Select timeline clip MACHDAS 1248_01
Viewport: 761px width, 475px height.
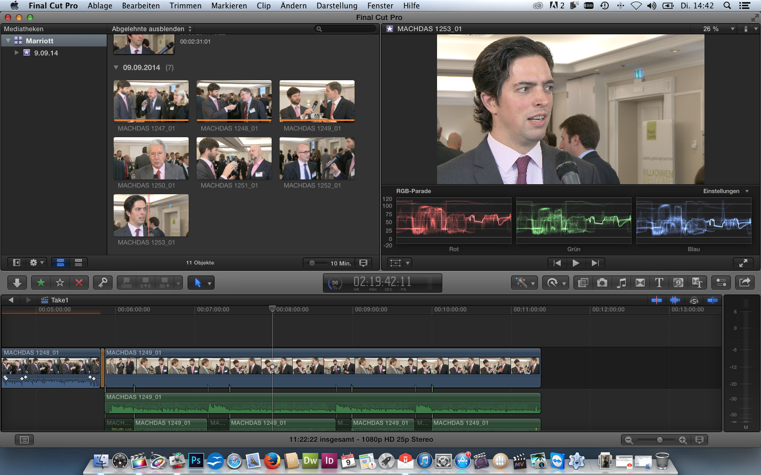click(51, 368)
